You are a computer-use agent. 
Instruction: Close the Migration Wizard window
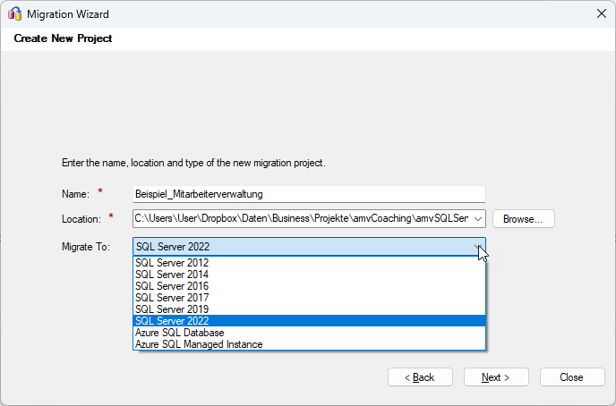[x=601, y=13]
